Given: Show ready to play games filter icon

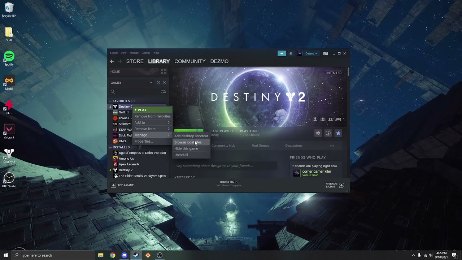Looking at the screenshot, I should click(x=165, y=83).
